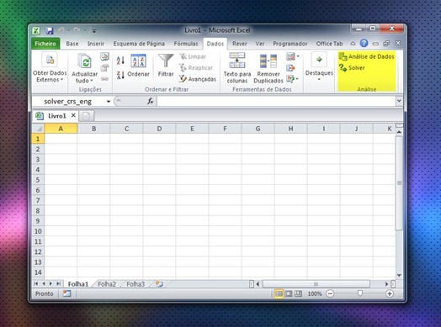The image size is (441, 327).
Task: Open the Name Box dropdown arrow
Action: point(109,102)
